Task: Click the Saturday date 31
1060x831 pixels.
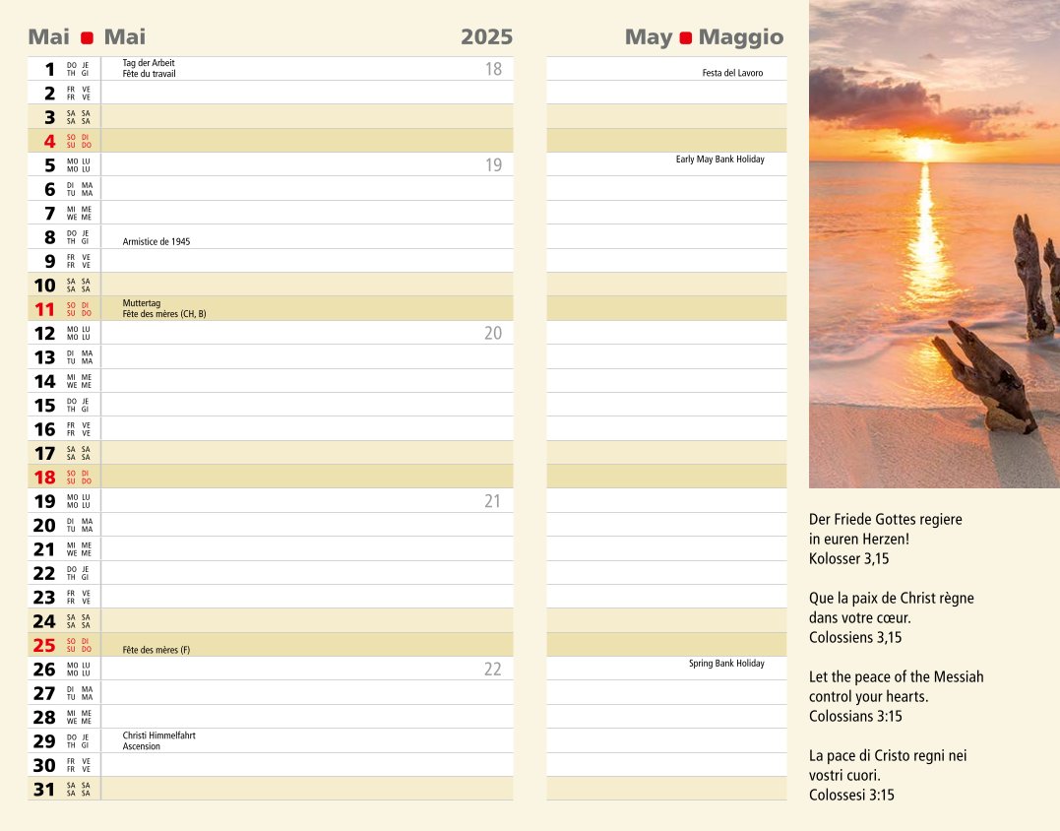Action: point(44,790)
